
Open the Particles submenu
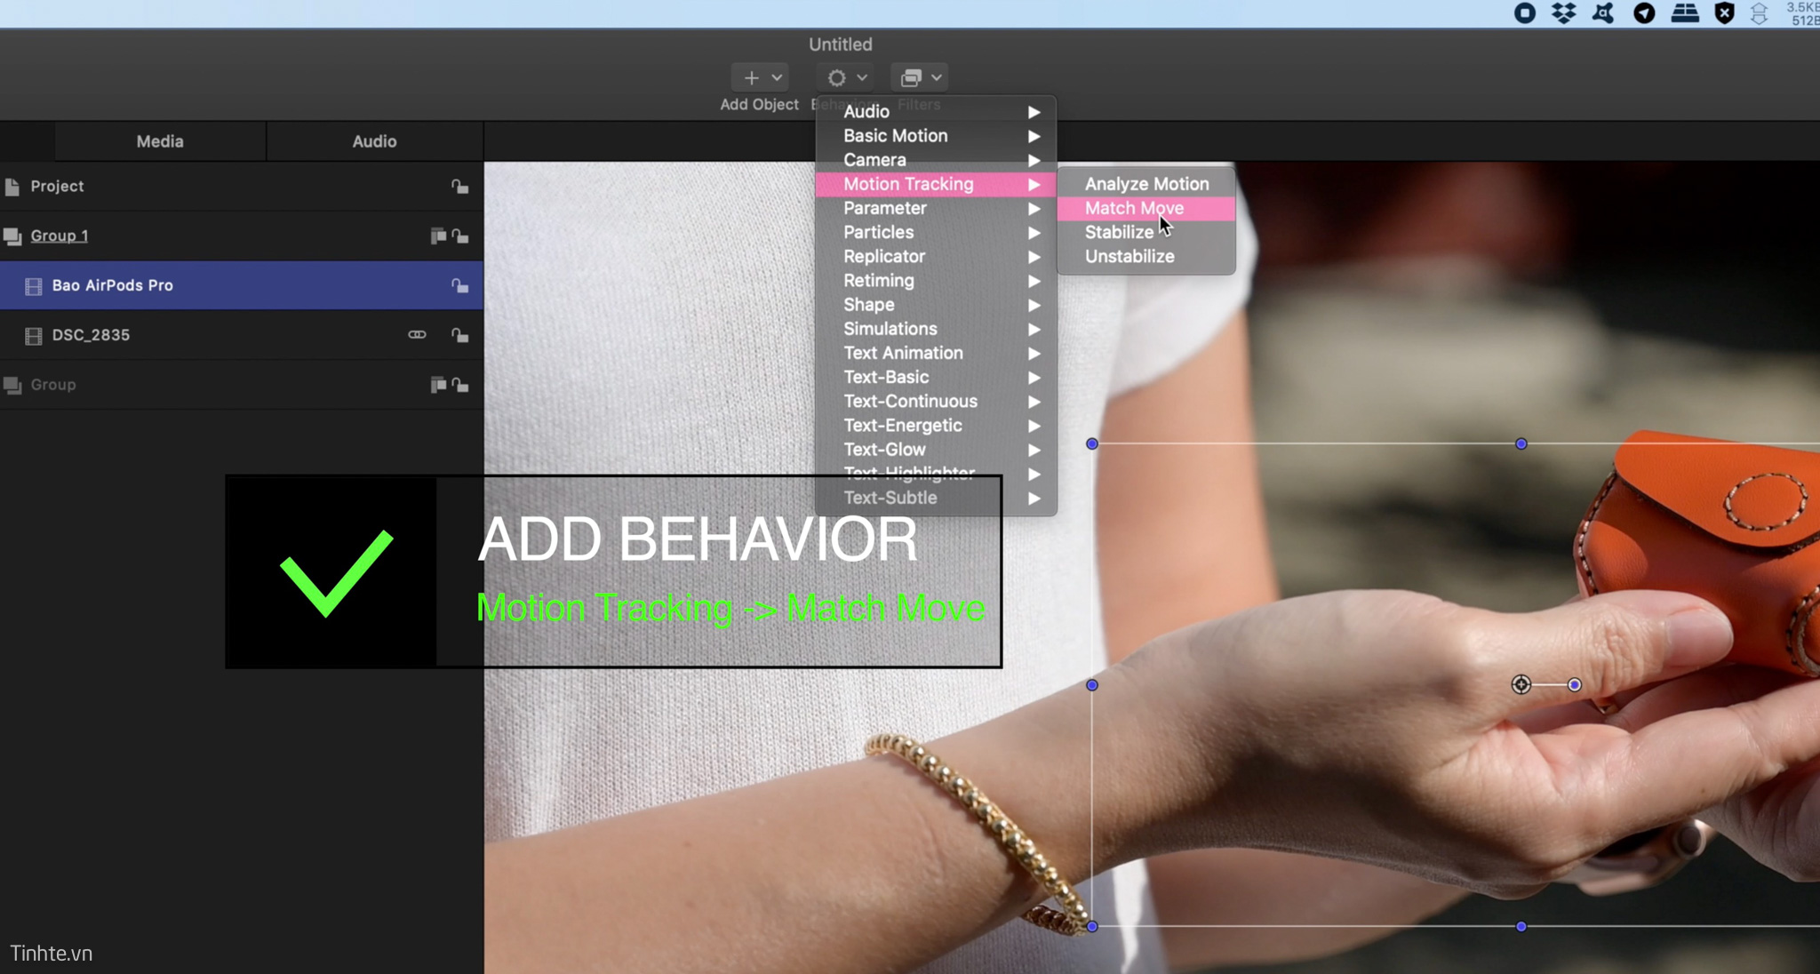[x=936, y=232]
